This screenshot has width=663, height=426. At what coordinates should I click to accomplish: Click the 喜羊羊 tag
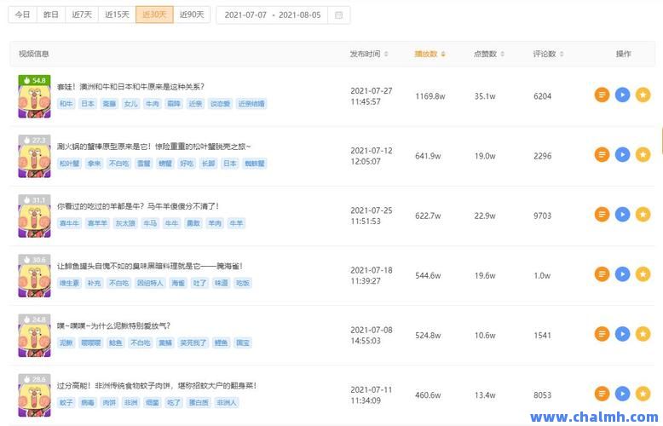click(x=97, y=223)
